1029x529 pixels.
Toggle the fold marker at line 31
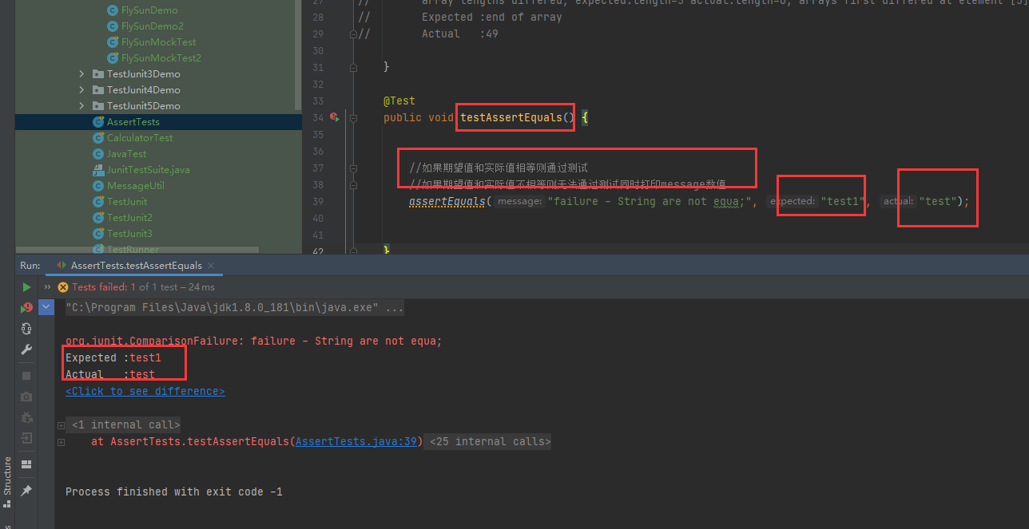click(x=353, y=69)
